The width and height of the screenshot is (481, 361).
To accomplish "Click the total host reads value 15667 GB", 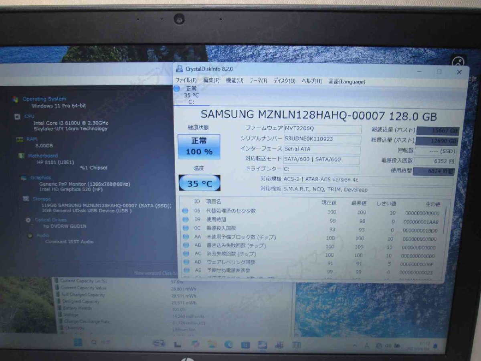I will [x=438, y=131].
